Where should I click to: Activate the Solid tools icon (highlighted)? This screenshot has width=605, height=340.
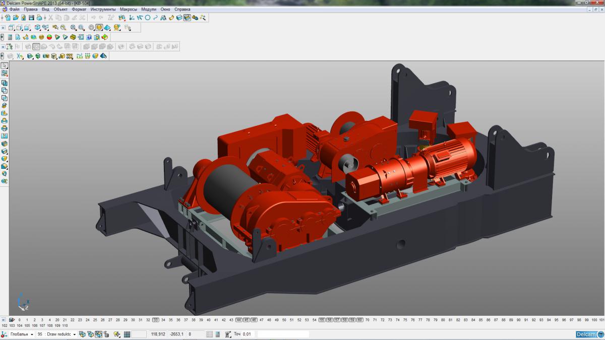(x=187, y=18)
